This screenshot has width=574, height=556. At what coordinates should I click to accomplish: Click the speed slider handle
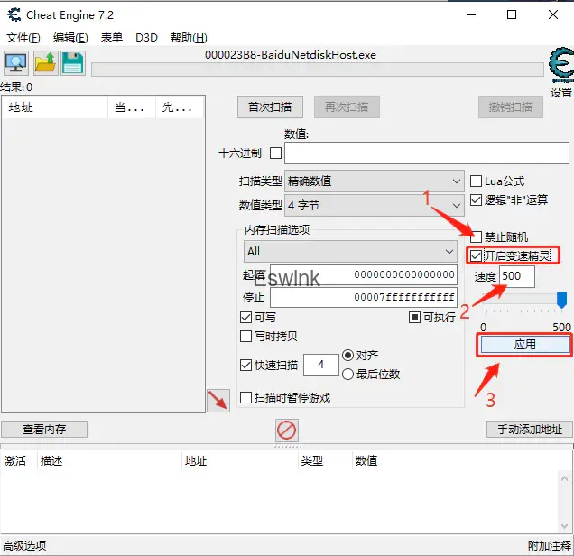click(x=561, y=299)
